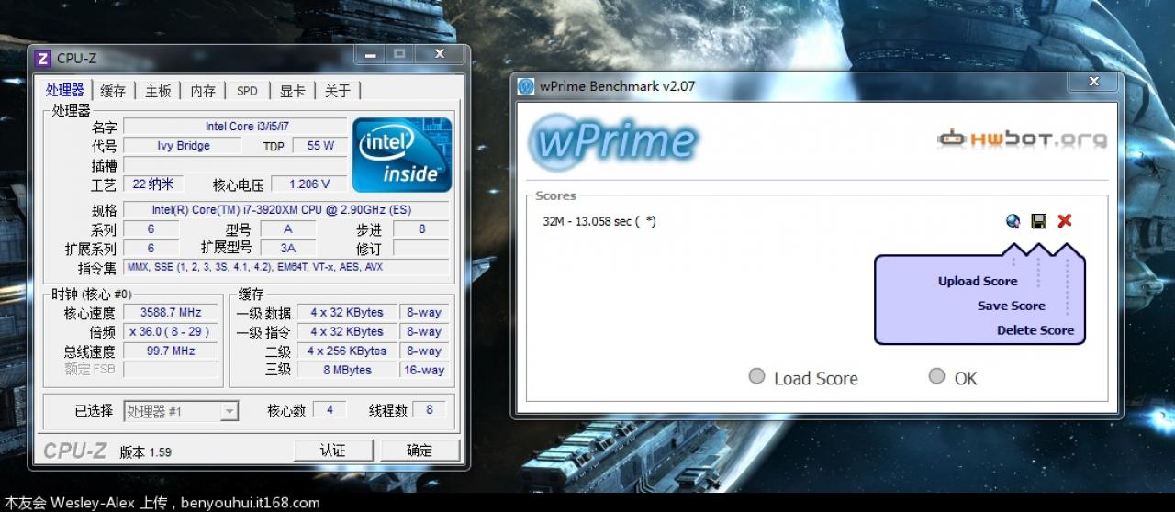Click the empty 额定 FSB field
This screenshot has height=512, width=1175.
click(x=170, y=370)
